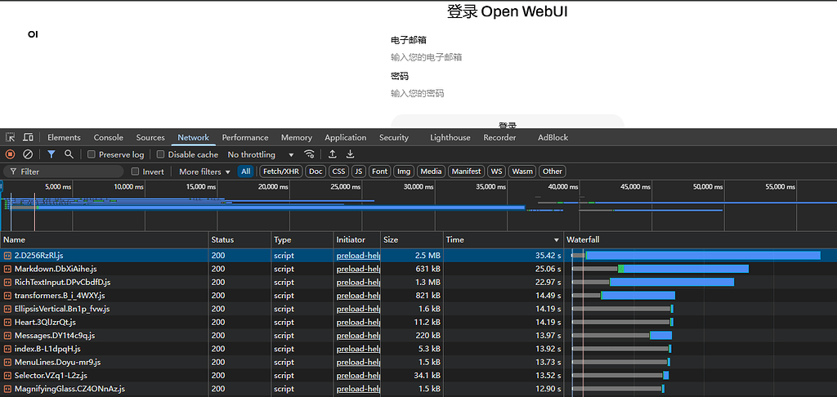
Task: Switch to the Application tab
Action: pyautogui.click(x=346, y=137)
